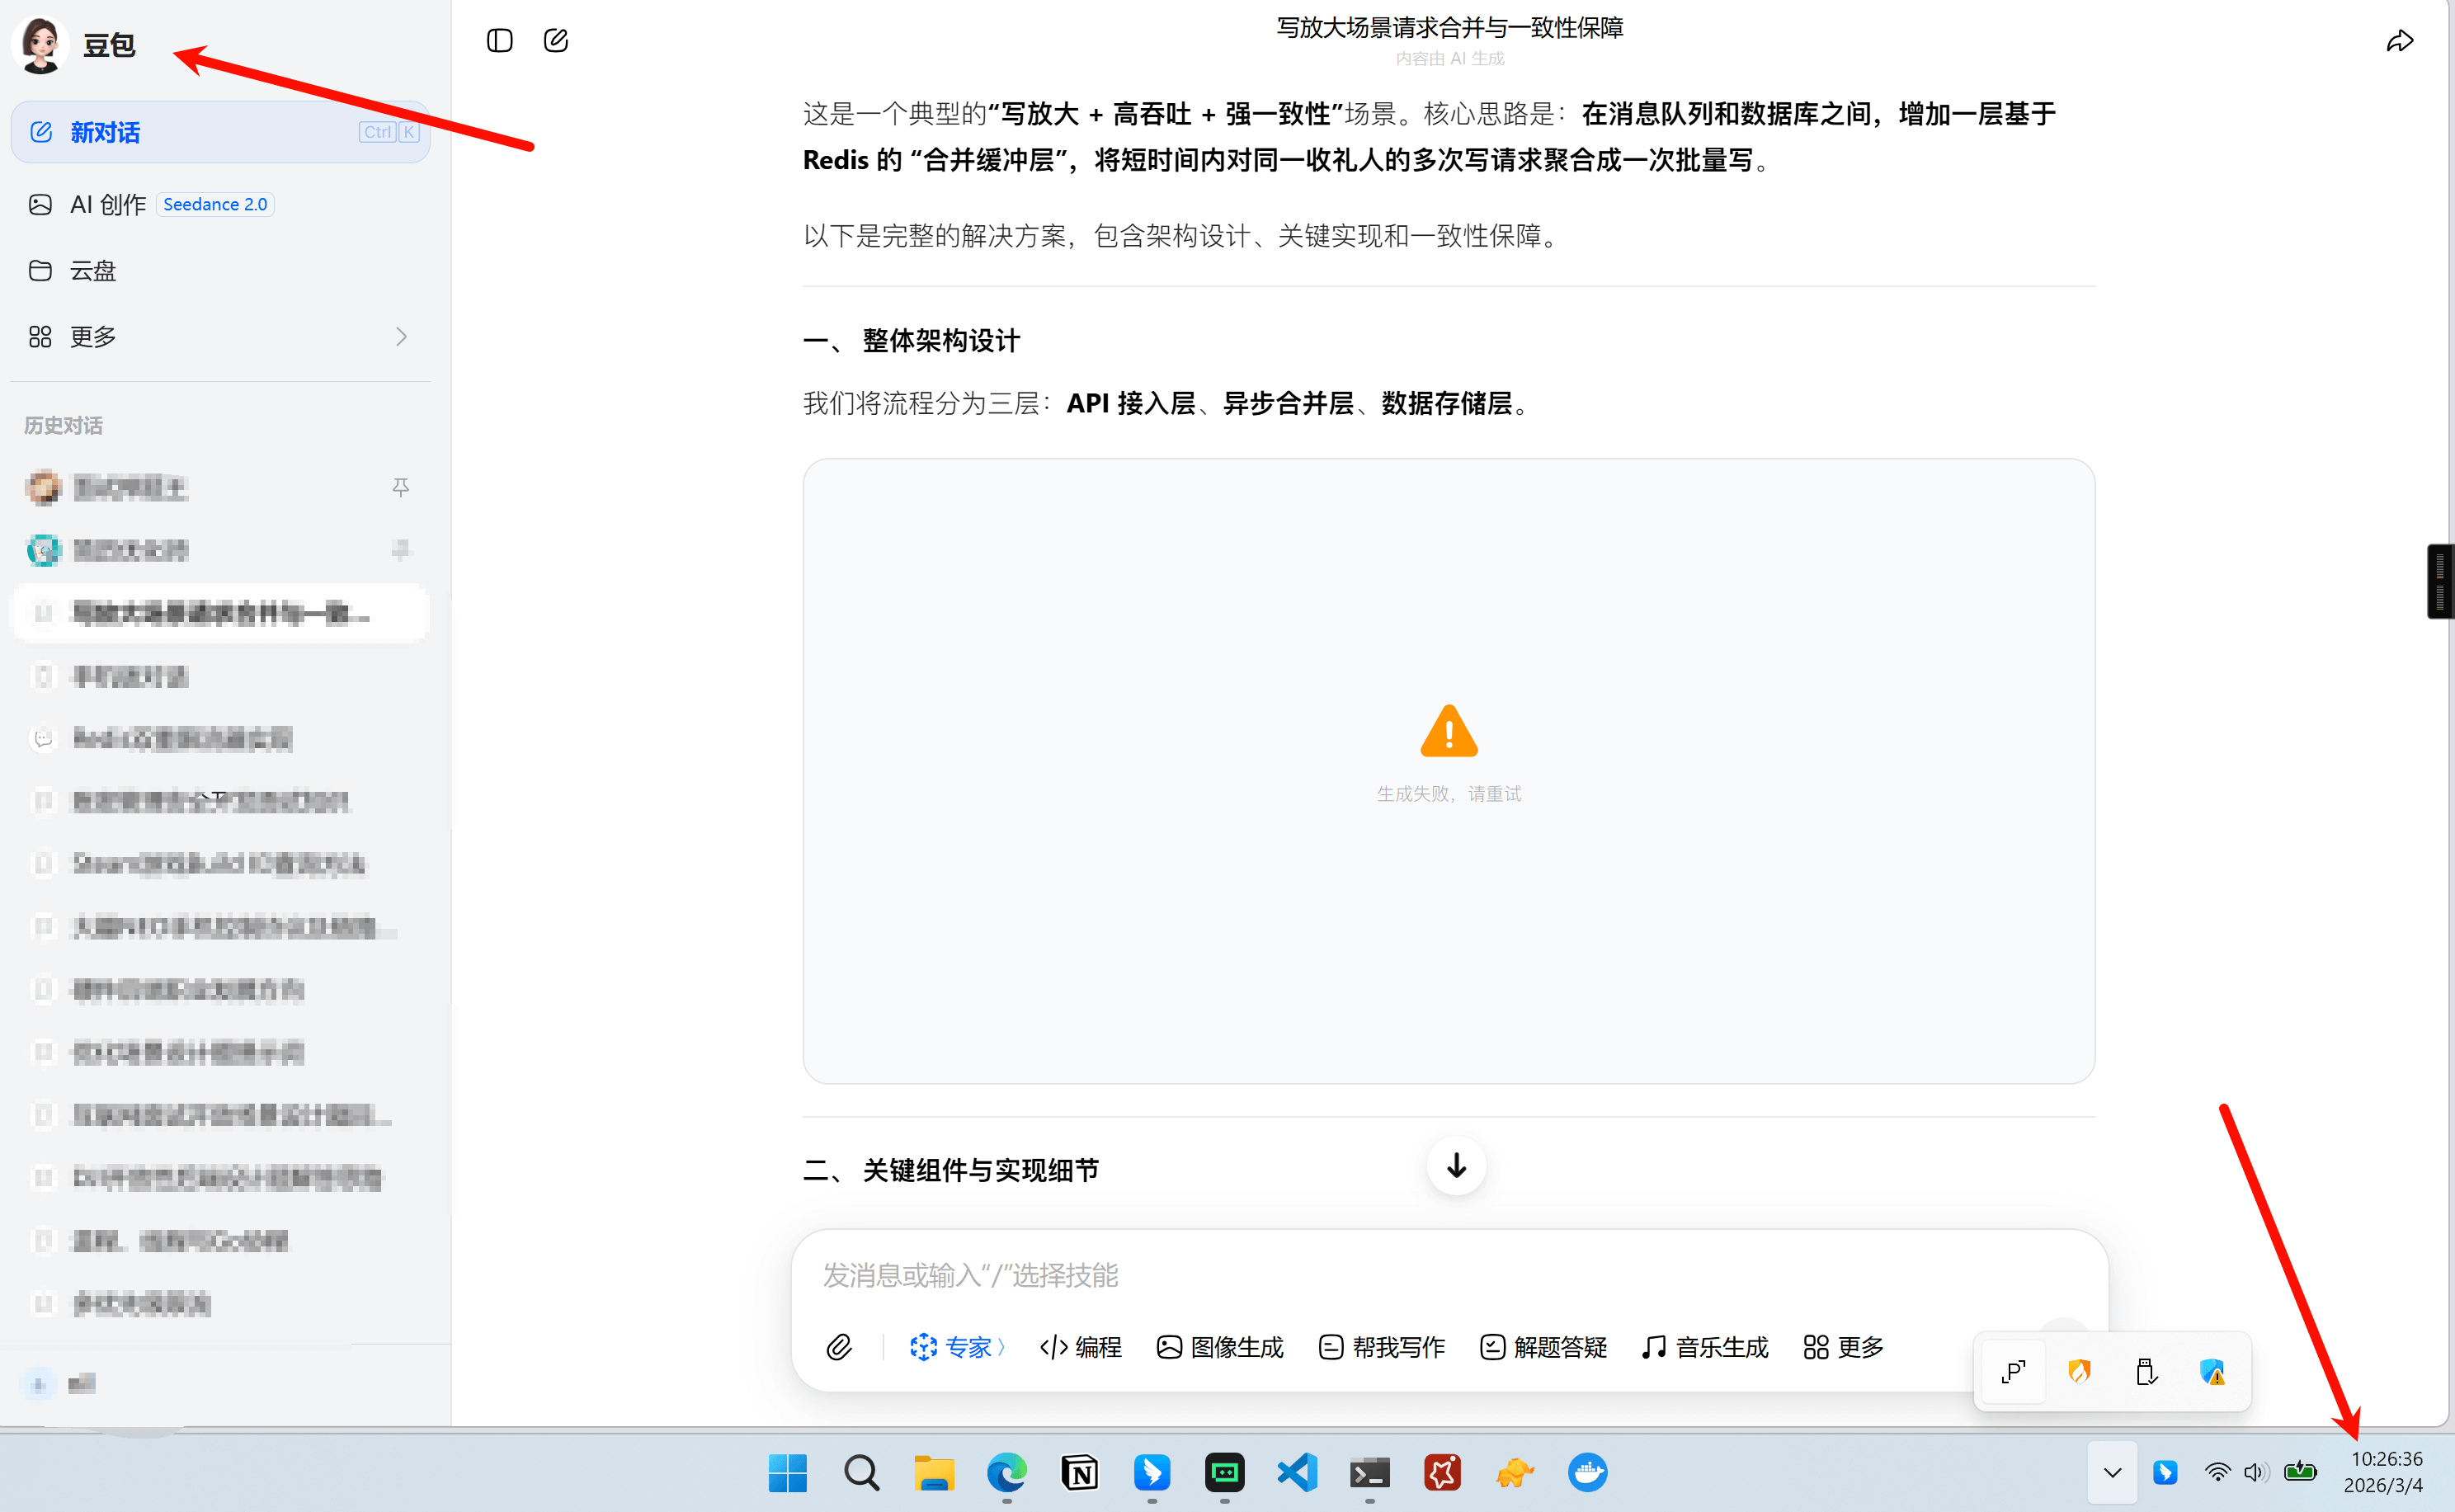Open 云盘 cloud drive in the sidebar
The height and width of the screenshot is (1512, 2455).
tap(93, 270)
